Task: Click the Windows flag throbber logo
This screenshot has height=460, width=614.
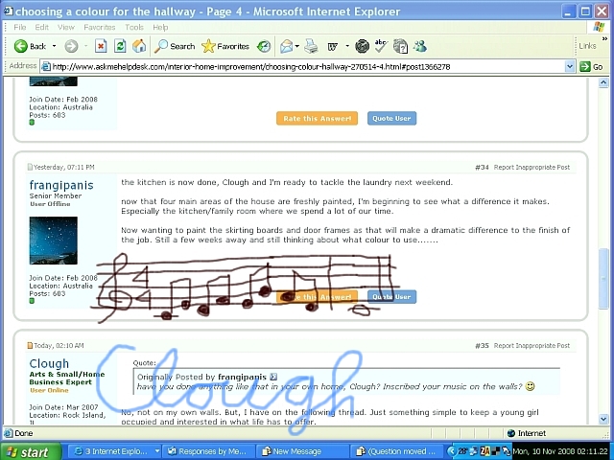Action: point(599,27)
